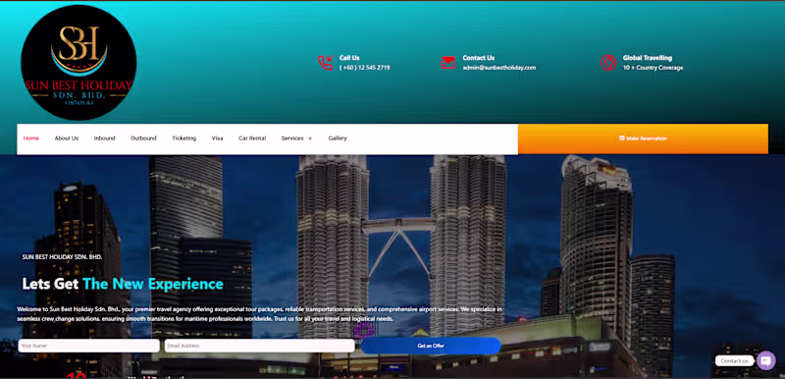Image resolution: width=785 pixels, height=379 pixels.
Task: Click the Global Travelling globe icon
Action: (x=608, y=63)
